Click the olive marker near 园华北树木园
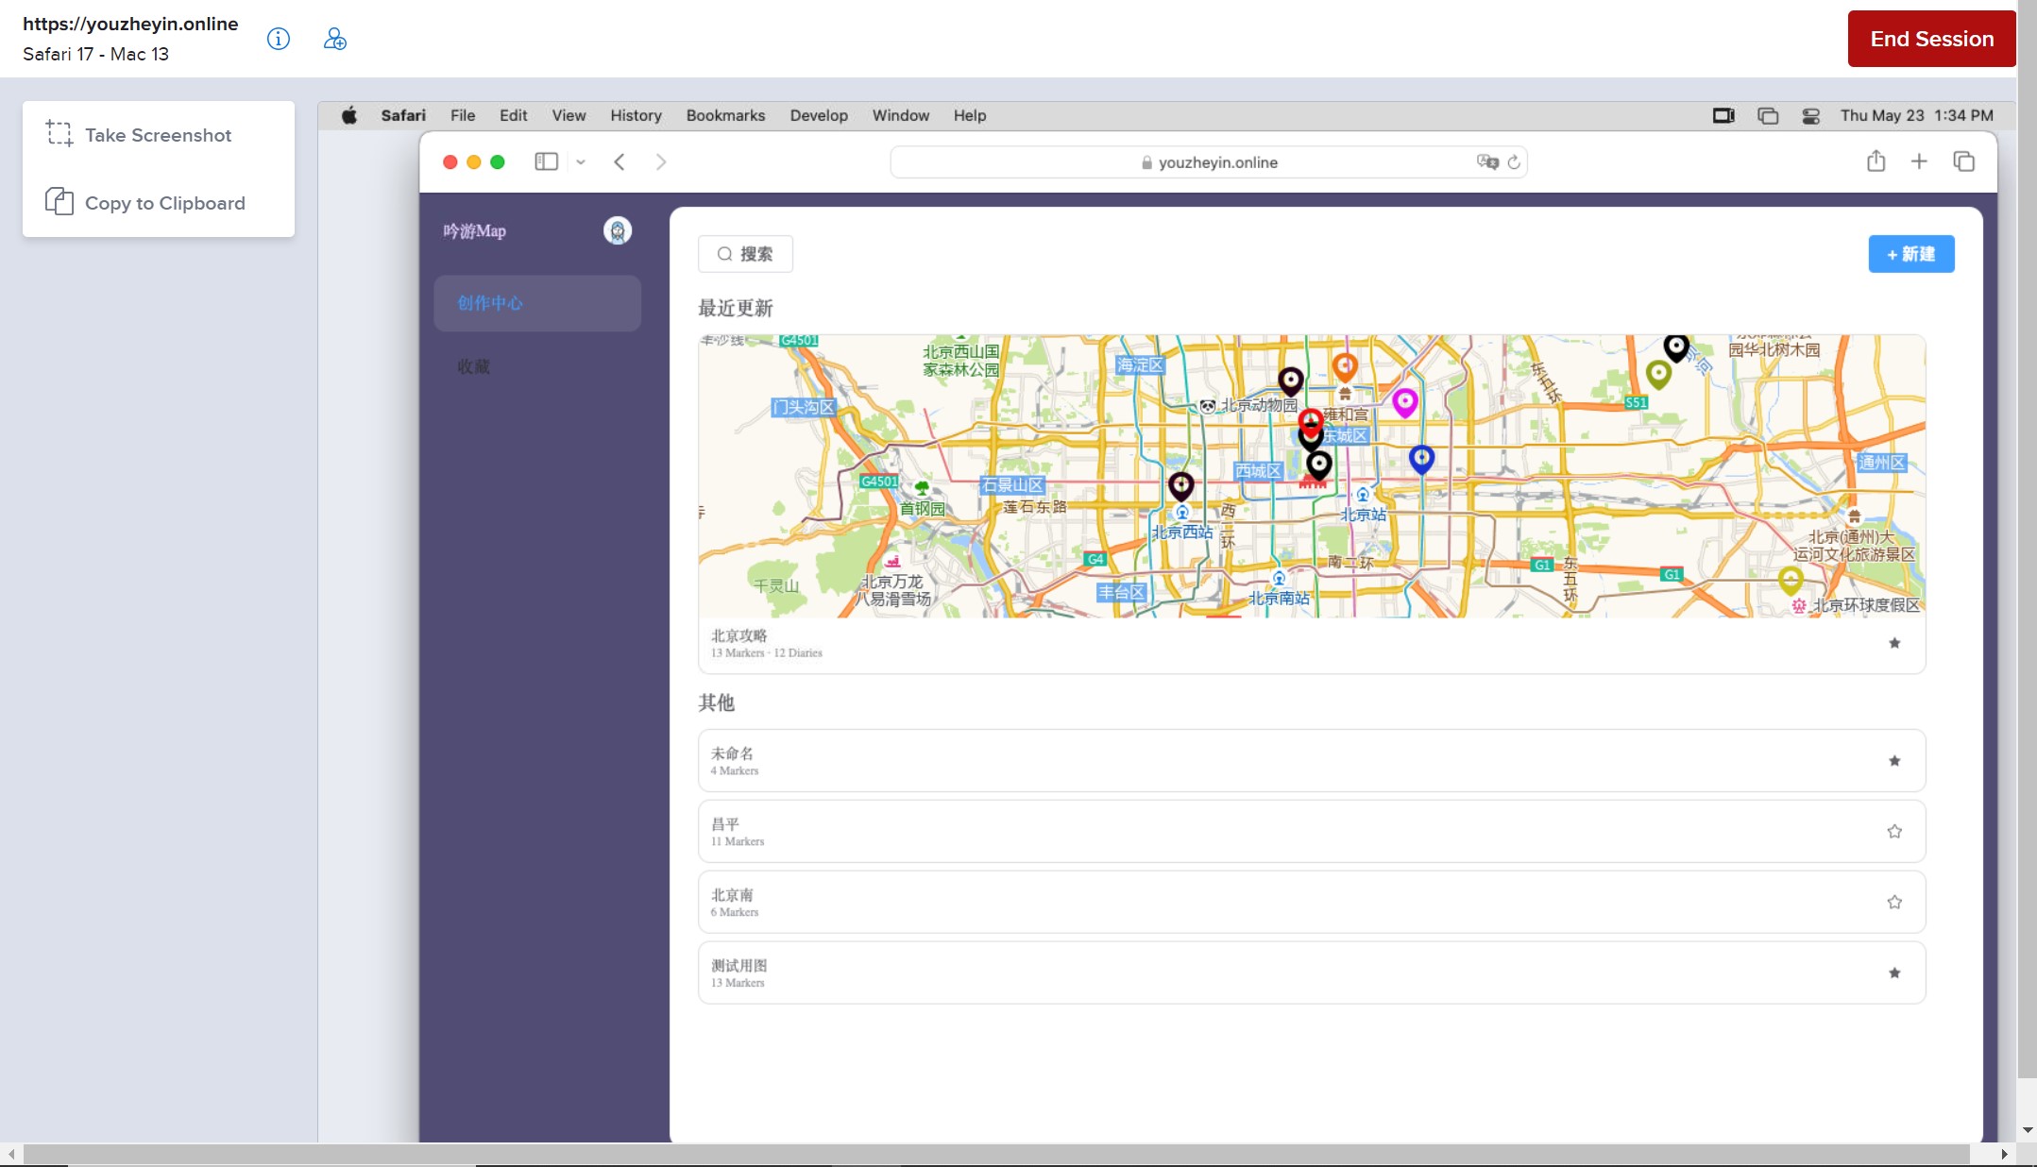This screenshot has width=2037, height=1167. [1658, 374]
